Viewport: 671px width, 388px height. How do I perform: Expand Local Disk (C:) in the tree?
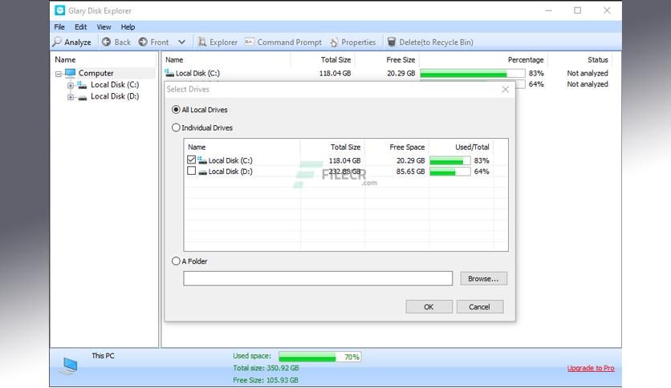click(71, 86)
